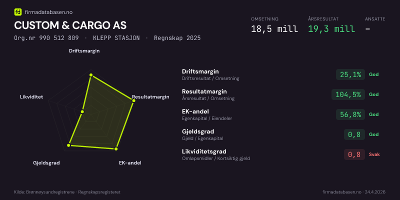Click the green 0,8 Gjeldsgrad badge

(x=354, y=134)
